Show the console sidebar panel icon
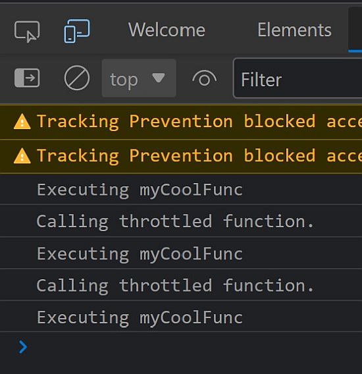 pos(27,78)
